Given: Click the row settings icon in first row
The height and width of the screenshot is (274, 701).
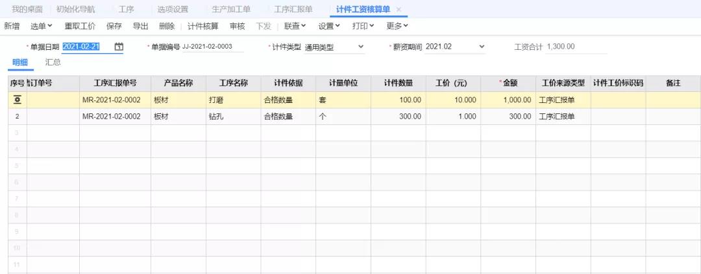Looking at the screenshot, I should pyautogui.click(x=17, y=100).
